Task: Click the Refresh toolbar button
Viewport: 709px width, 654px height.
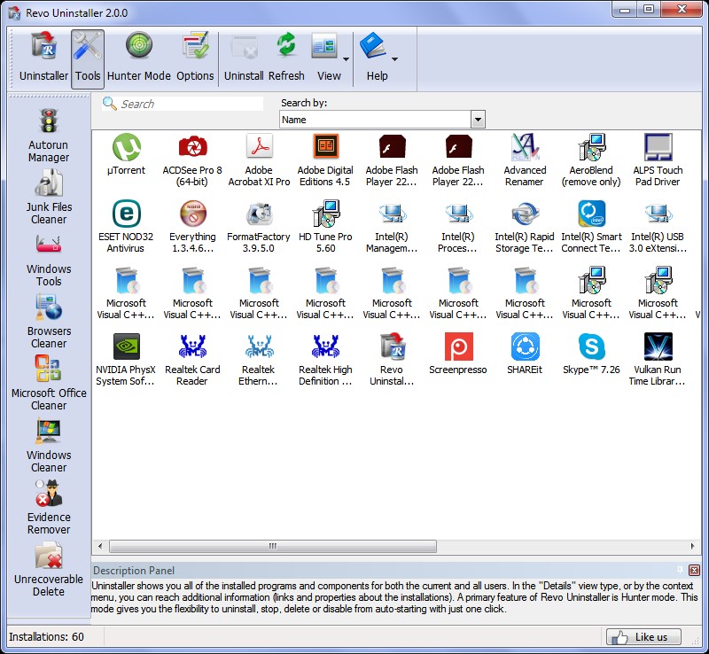Action: [285, 57]
